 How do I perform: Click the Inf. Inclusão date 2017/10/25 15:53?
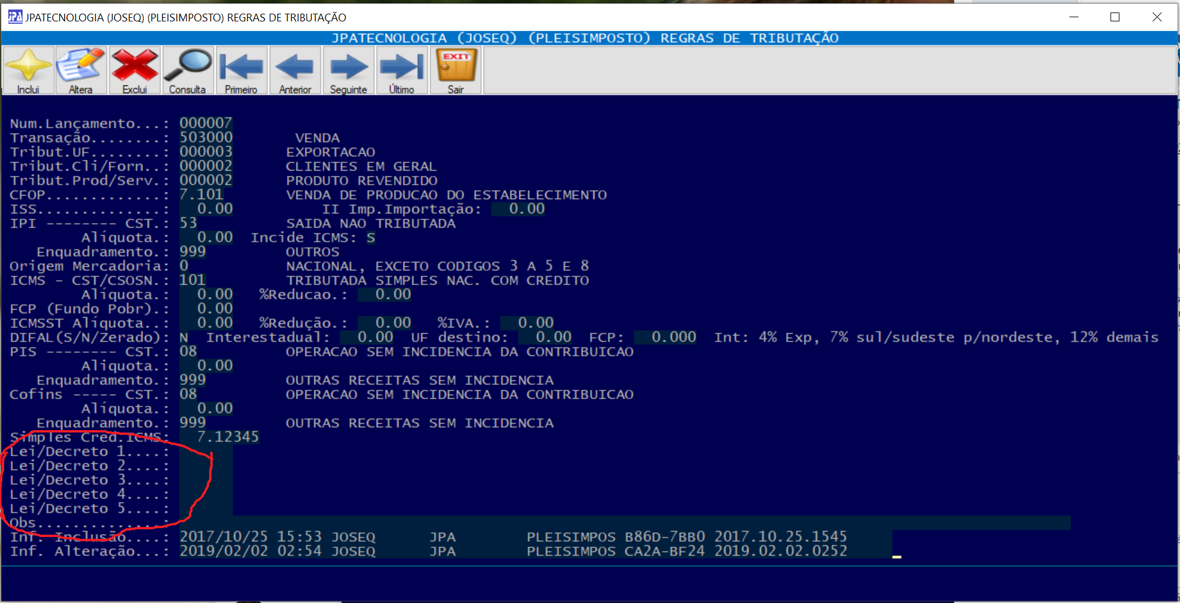251,537
